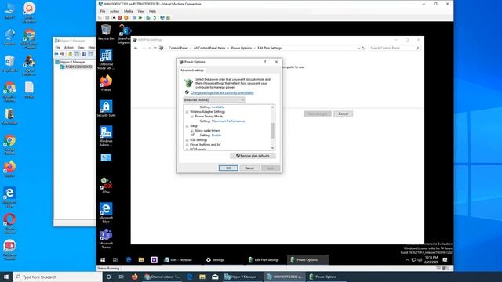The width and height of the screenshot is (502, 282).
Task: Collapse the Allow wake timers node
Action: coord(192,131)
